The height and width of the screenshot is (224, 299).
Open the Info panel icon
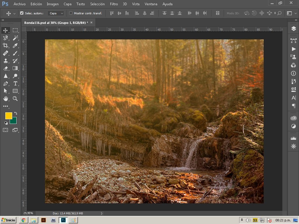(293, 73)
